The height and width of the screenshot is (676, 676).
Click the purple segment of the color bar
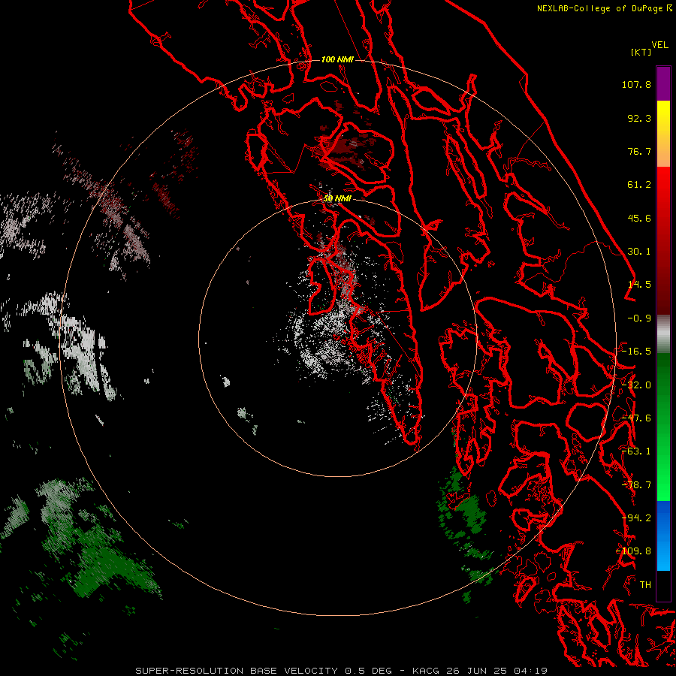point(663,83)
